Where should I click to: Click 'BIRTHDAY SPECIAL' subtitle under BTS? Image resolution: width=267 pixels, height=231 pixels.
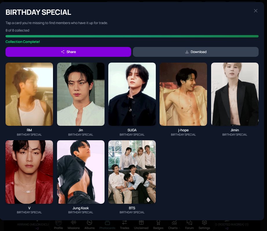[x=132, y=212]
